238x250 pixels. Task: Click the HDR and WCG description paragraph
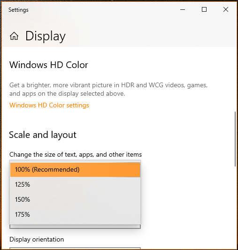click(x=108, y=89)
